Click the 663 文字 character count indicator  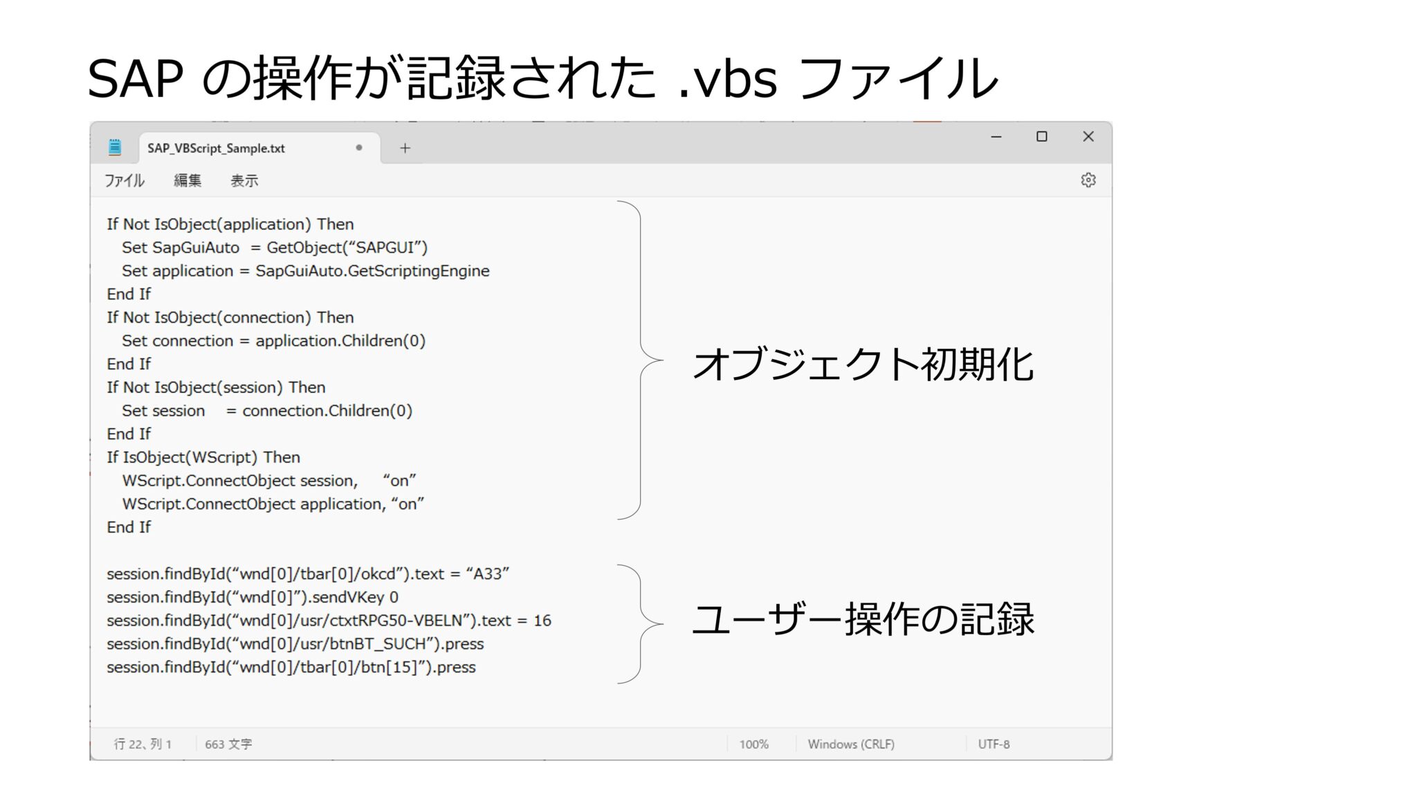tap(228, 744)
